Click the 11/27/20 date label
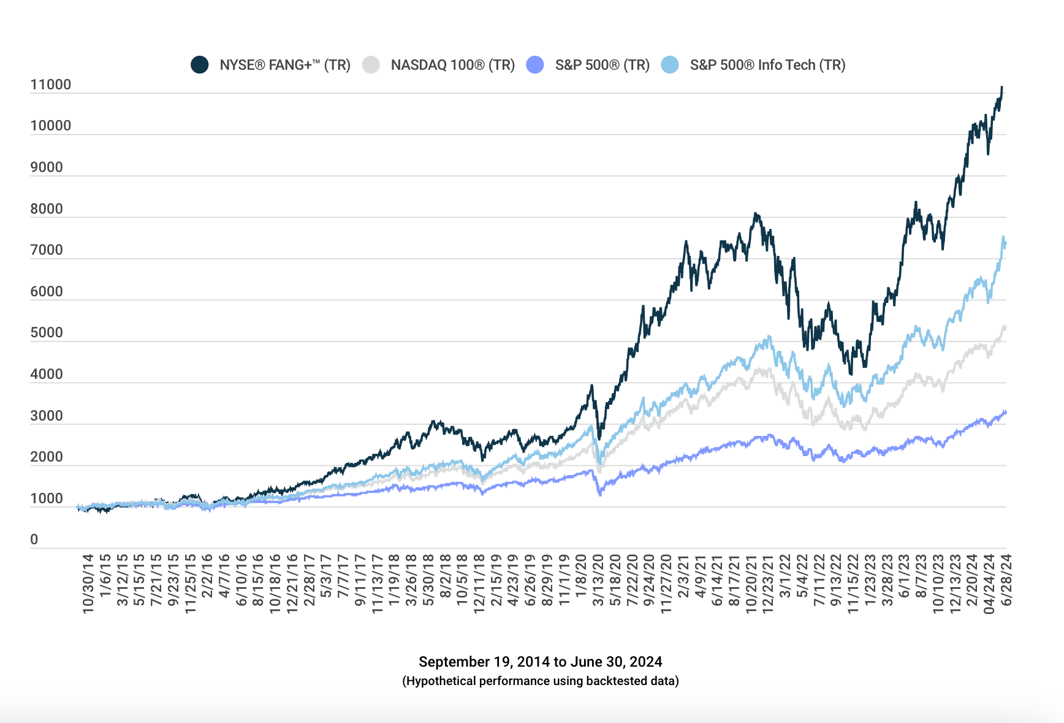1064x723 pixels. coord(666,583)
